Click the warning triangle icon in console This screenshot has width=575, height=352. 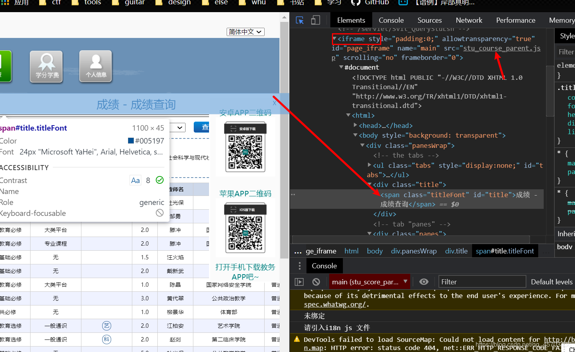(x=297, y=339)
